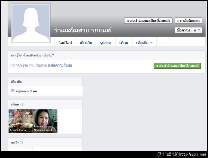Click the check mark icon on กำลังติดตาม
208x158 pixels.
pos(178,21)
